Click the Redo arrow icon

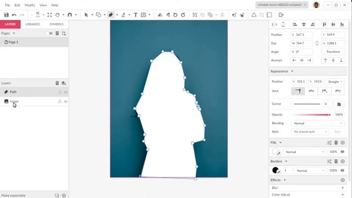pos(22,15)
